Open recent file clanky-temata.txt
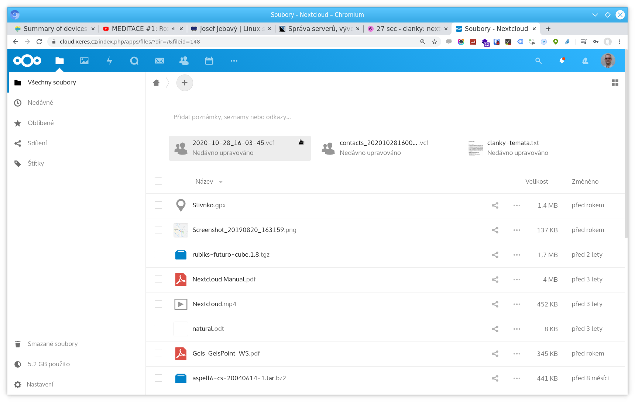This screenshot has width=635, height=402. pos(535,148)
